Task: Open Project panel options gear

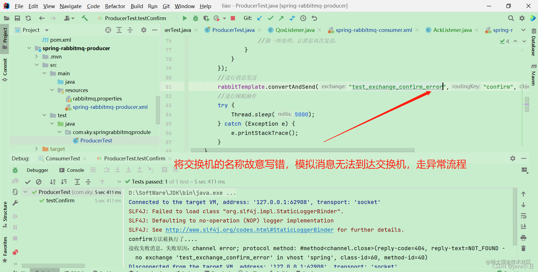Action: [x=144, y=30]
